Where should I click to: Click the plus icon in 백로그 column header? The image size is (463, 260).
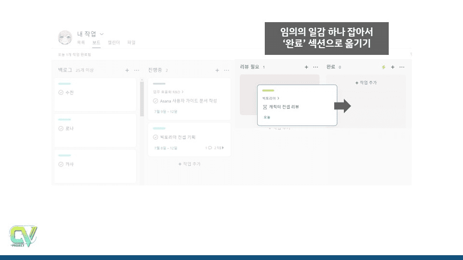point(127,70)
